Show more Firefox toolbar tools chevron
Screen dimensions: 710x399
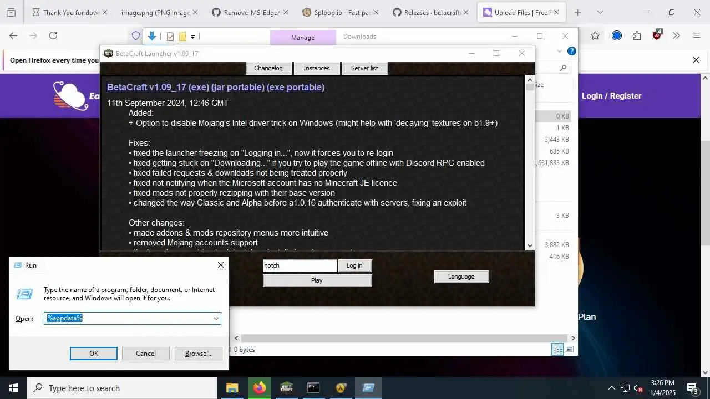coord(676,35)
